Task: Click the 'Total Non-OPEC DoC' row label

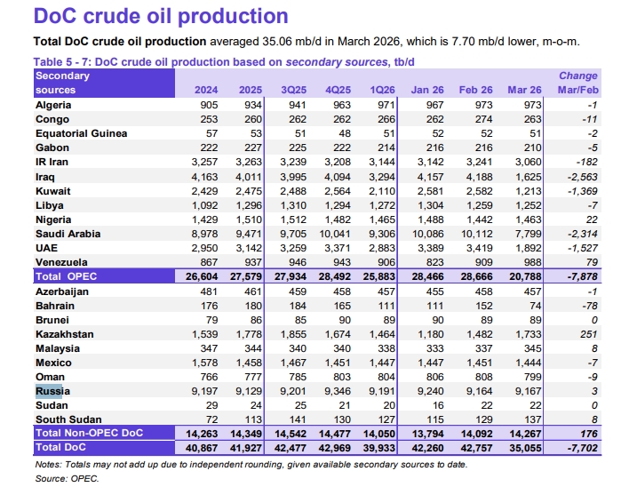Action: [91, 433]
